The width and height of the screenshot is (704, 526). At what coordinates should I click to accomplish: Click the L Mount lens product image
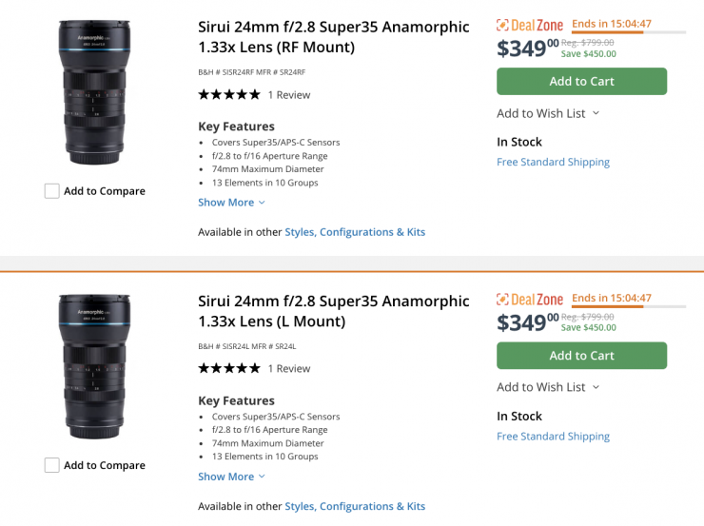coord(93,366)
